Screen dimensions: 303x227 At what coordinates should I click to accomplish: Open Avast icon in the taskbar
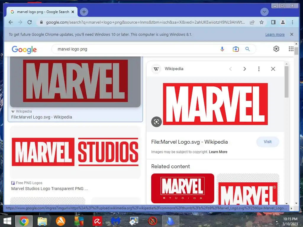[x=60, y=221]
